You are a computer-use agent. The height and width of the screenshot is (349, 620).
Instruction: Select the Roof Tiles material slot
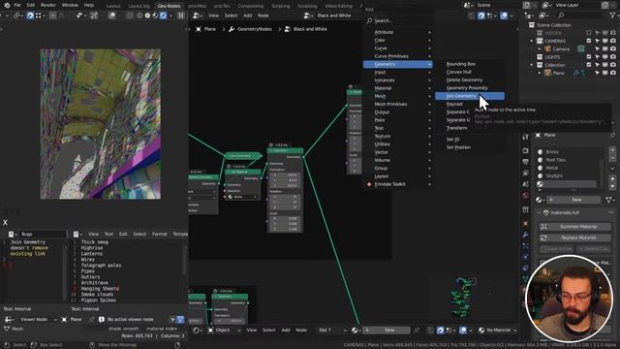pyautogui.click(x=568, y=160)
